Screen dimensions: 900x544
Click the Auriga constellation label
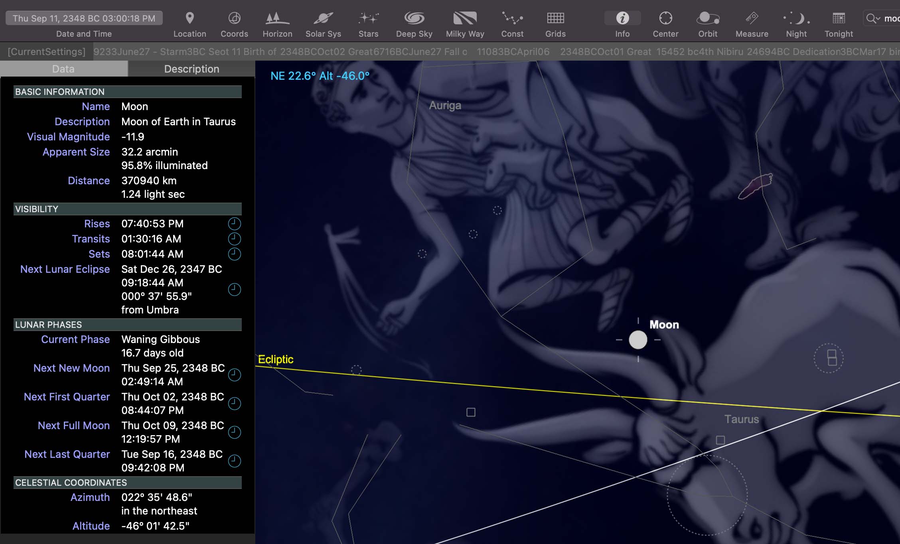pyautogui.click(x=445, y=105)
